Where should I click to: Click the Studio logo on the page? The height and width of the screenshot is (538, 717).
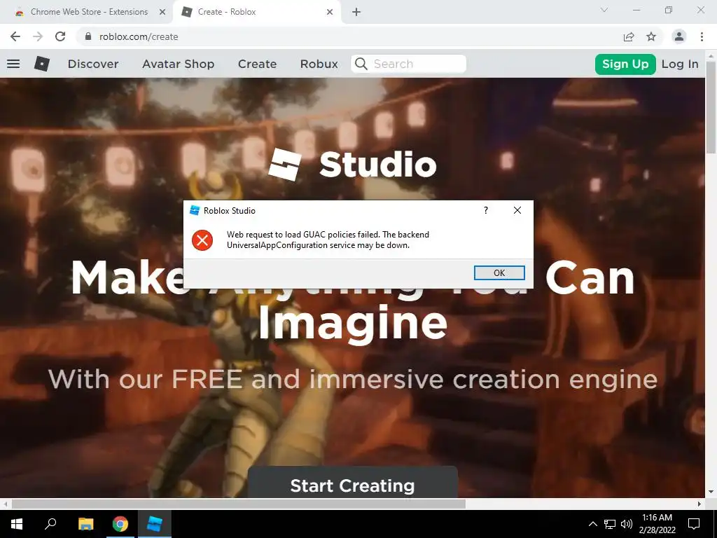[352, 165]
